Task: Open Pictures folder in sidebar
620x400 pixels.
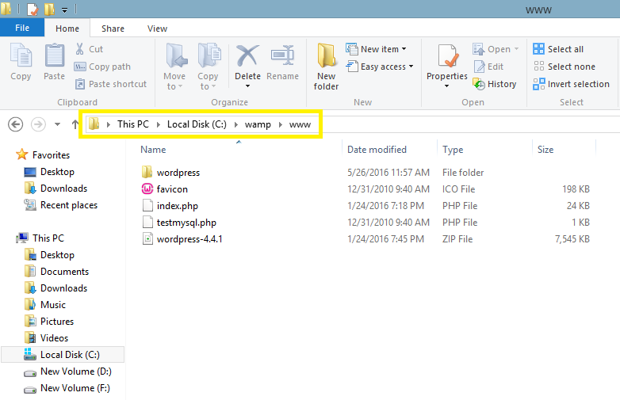Action: coord(57,322)
